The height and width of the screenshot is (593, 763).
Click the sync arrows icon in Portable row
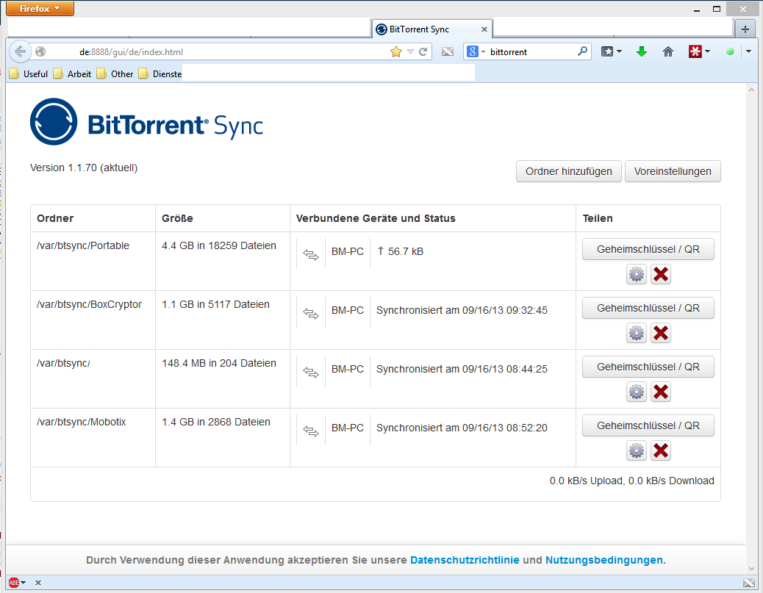[x=310, y=254]
